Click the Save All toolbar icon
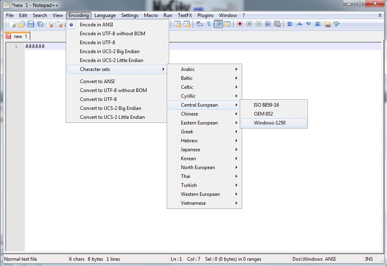The image size is (387, 266). (x=40, y=24)
